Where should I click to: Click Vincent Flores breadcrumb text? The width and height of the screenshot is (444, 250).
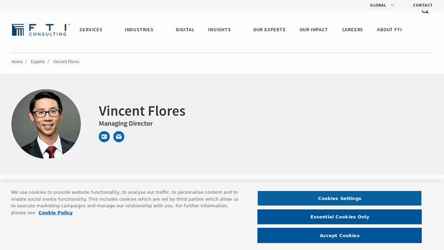pyautogui.click(x=66, y=62)
